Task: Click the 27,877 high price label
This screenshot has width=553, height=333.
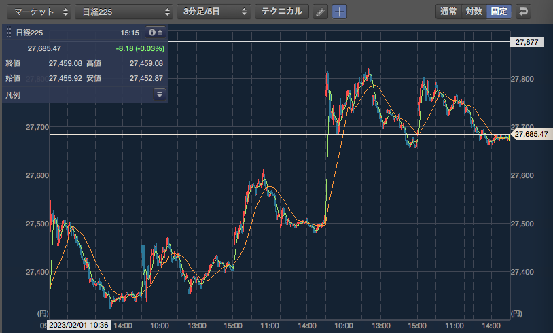Action: pos(527,42)
